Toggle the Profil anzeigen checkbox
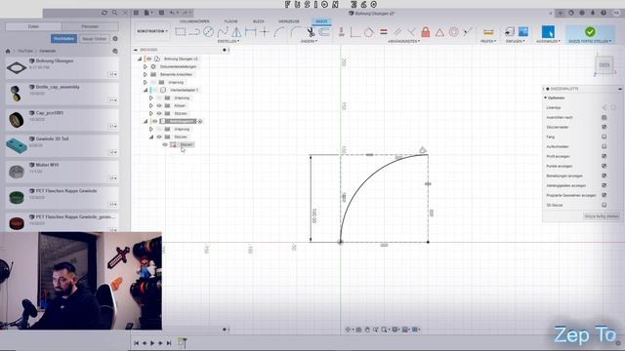The height and width of the screenshot is (351, 625). pos(604,156)
